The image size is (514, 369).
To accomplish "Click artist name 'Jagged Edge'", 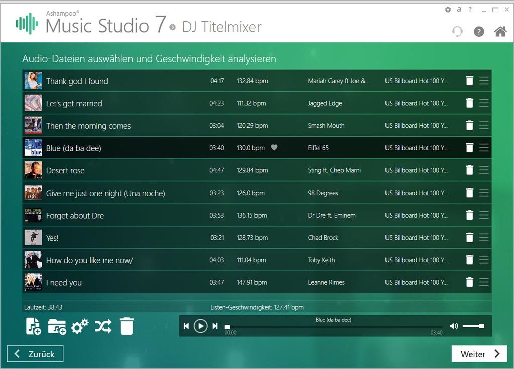I will [325, 103].
